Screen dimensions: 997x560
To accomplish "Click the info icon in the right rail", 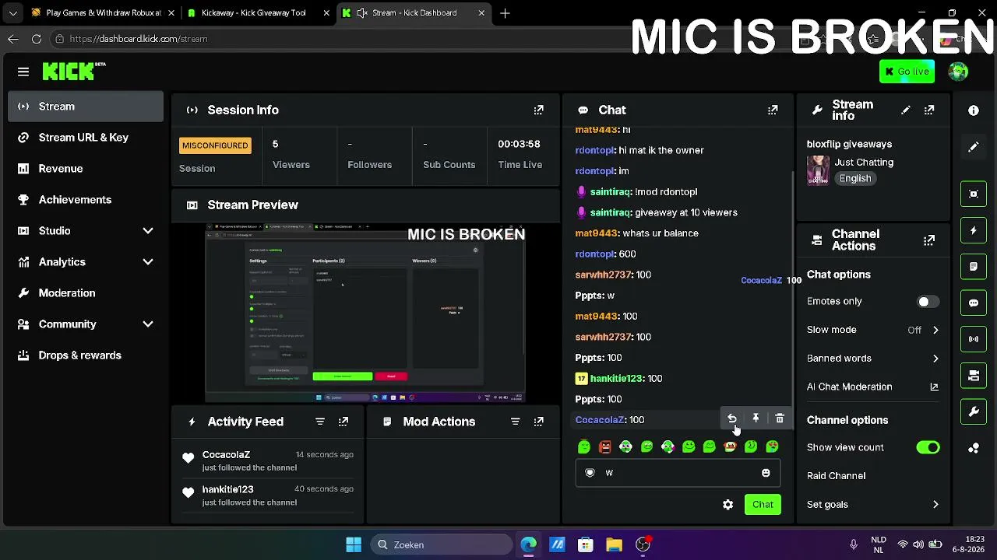I will pos(974,110).
